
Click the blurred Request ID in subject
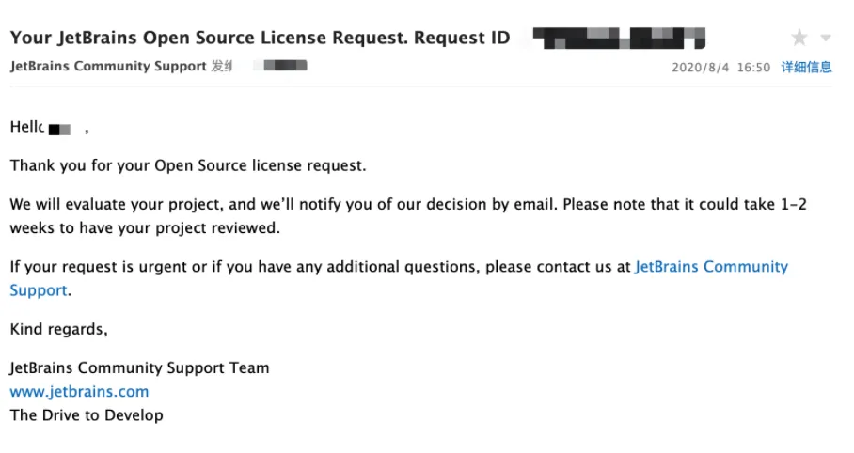(619, 39)
